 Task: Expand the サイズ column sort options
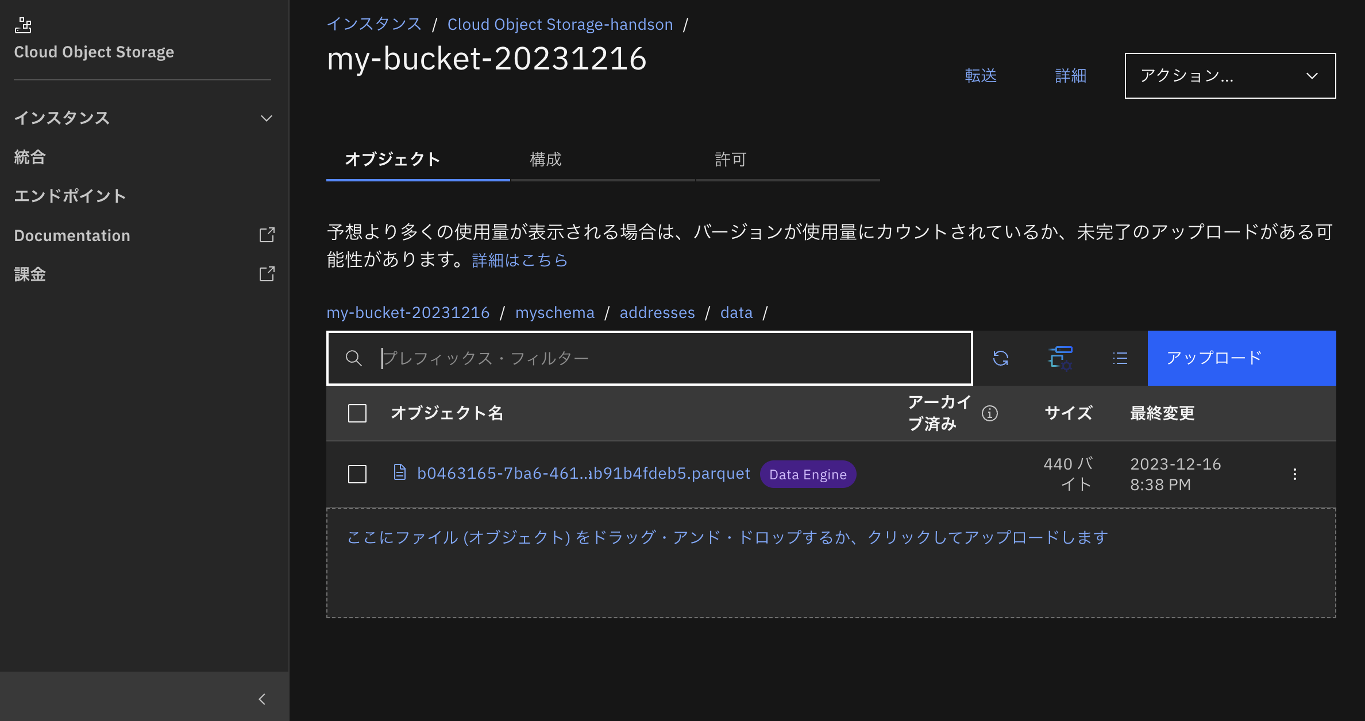click(x=1067, y=413)
